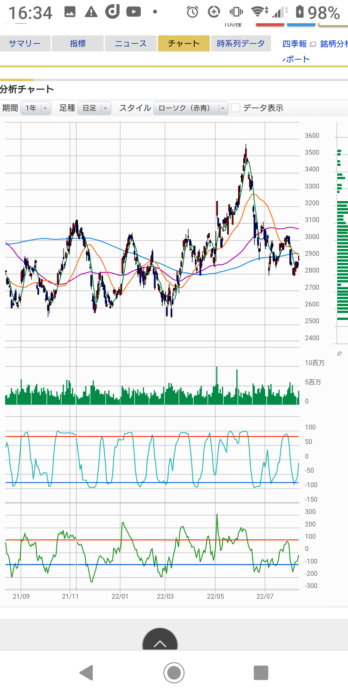Tap the tallest volume bar near 22/05
Image resolution: width=348 pixels, height=696 pixels.
click(x=217, y=385)
